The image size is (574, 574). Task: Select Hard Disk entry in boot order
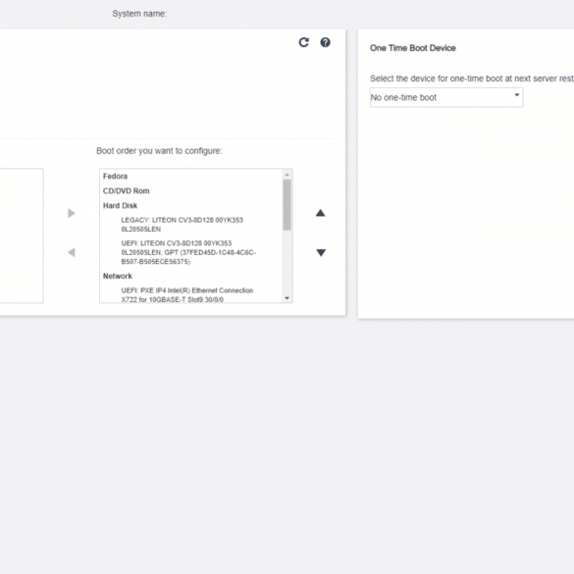[120, 205]
